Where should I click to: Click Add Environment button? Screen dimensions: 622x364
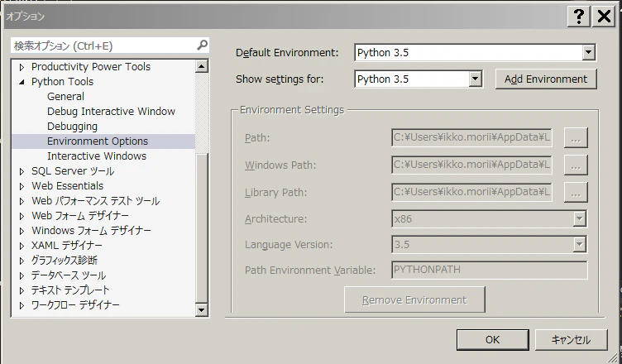point(546,79)
